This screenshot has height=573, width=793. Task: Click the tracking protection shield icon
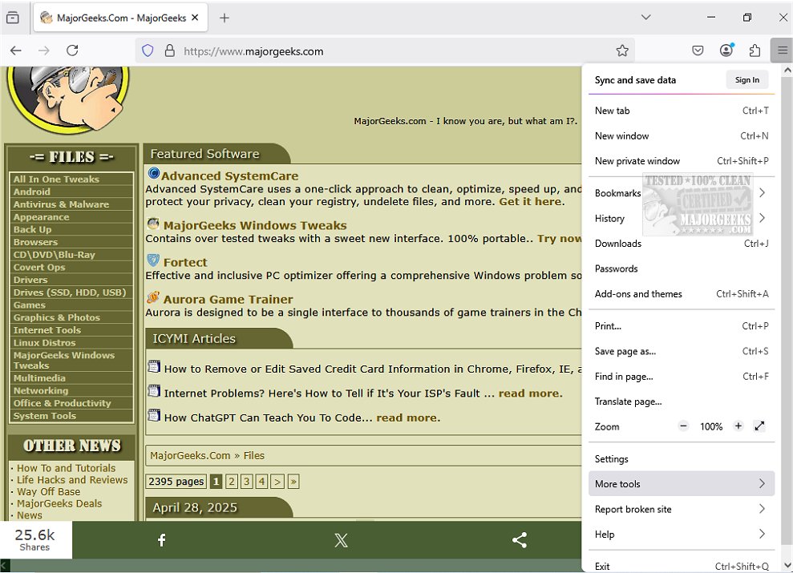[x=148, y=50]
